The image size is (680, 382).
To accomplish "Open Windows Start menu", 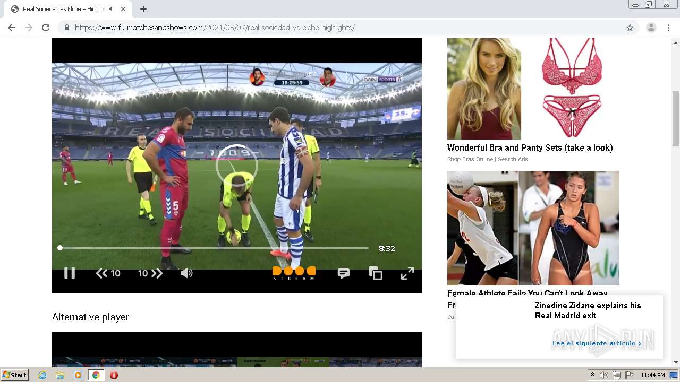I will pyautogui.click(x=15, y=375).
